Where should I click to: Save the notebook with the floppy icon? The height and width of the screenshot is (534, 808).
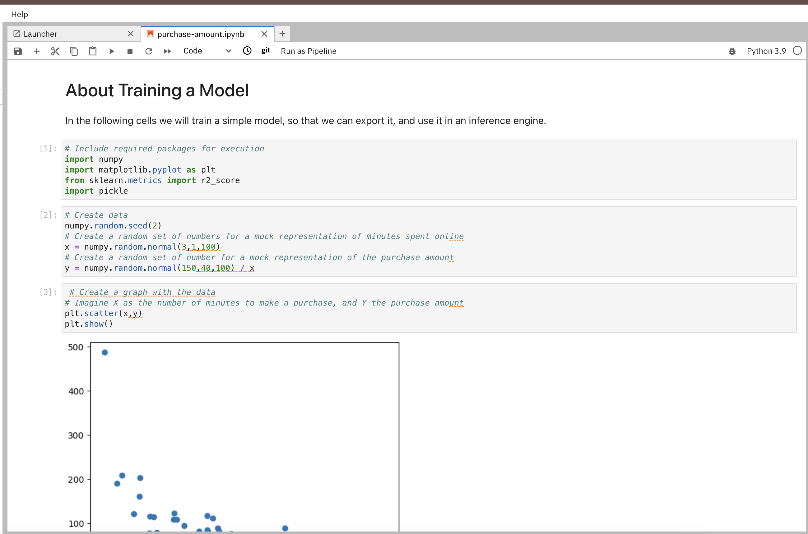click(18, 51)
